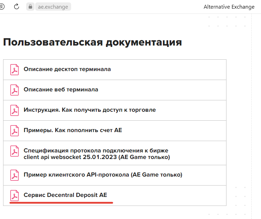This screenshot has width=261, height=219.
Task: Click PDF icon beside Пример клиентского API-протокола
Action: point(14,175)
